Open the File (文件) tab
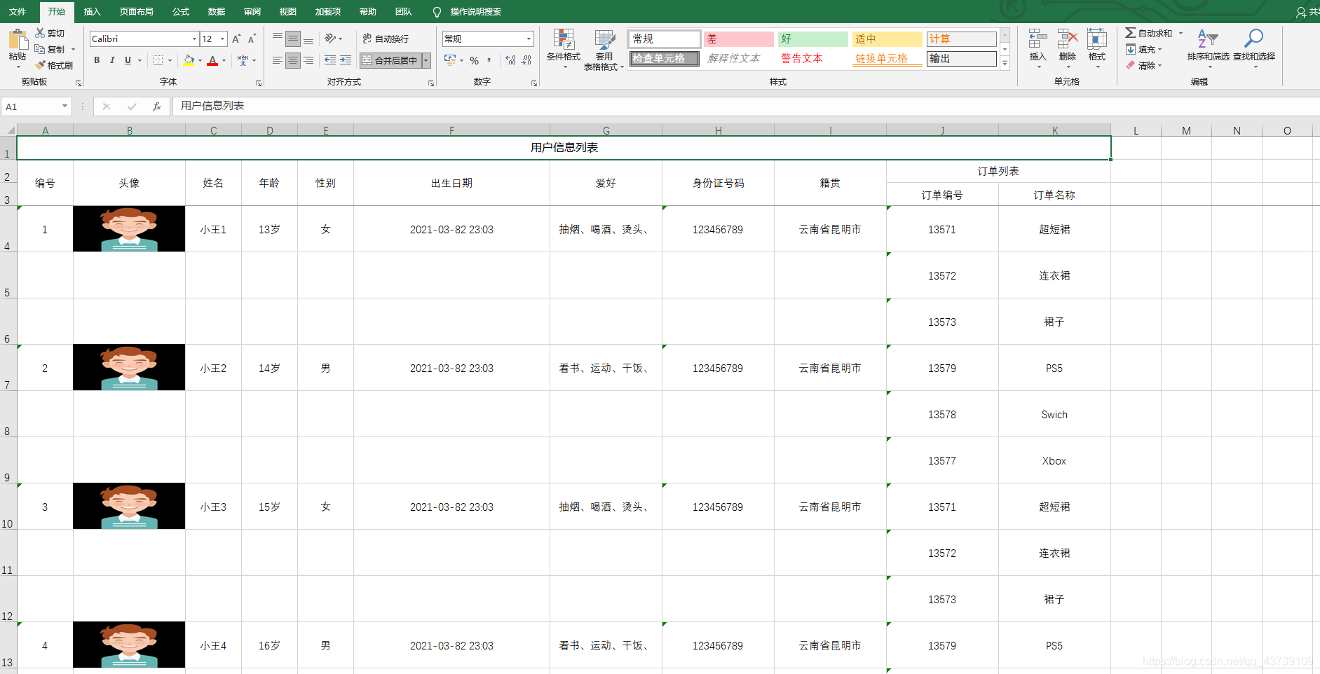 coord(18,11)
